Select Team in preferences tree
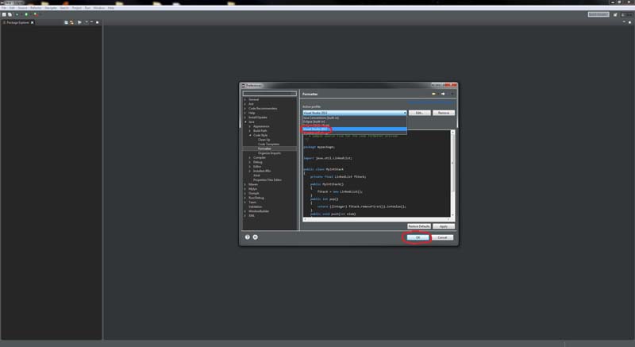Viewport: 635px width, 347px height. 252,202
